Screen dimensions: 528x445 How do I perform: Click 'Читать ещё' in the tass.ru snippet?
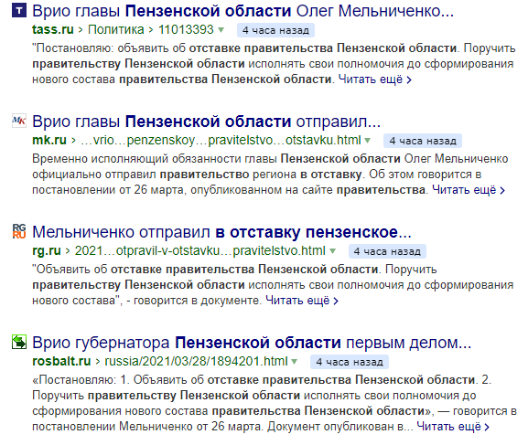coord(375,79)
